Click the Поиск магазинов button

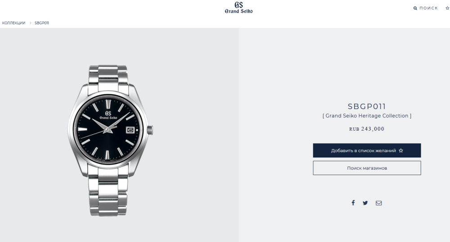(367, 168)
